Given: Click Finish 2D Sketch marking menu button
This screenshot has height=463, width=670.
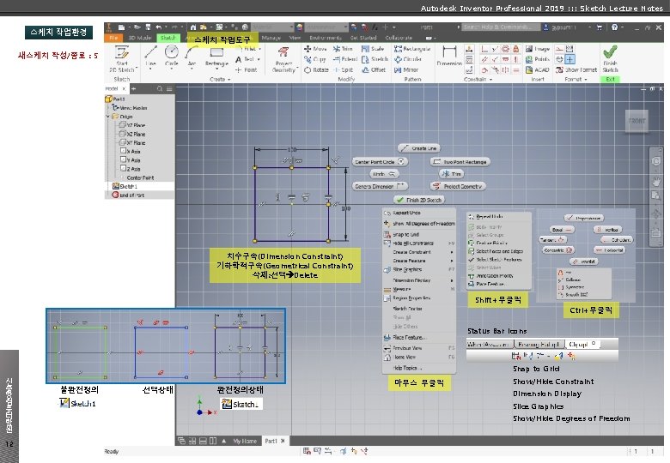Looking at the screenshot, I should click(x=419, y=200).
